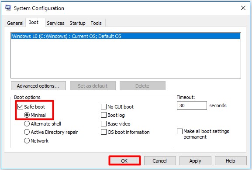The height and width of the screenshot is (170, 252).
Task: Switch to the General tab
Action: pos(15,23)
